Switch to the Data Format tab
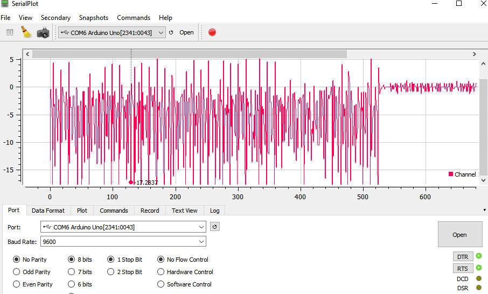This screenshot has height=294, width=488. pyautogui.click(x=48, y=211)
